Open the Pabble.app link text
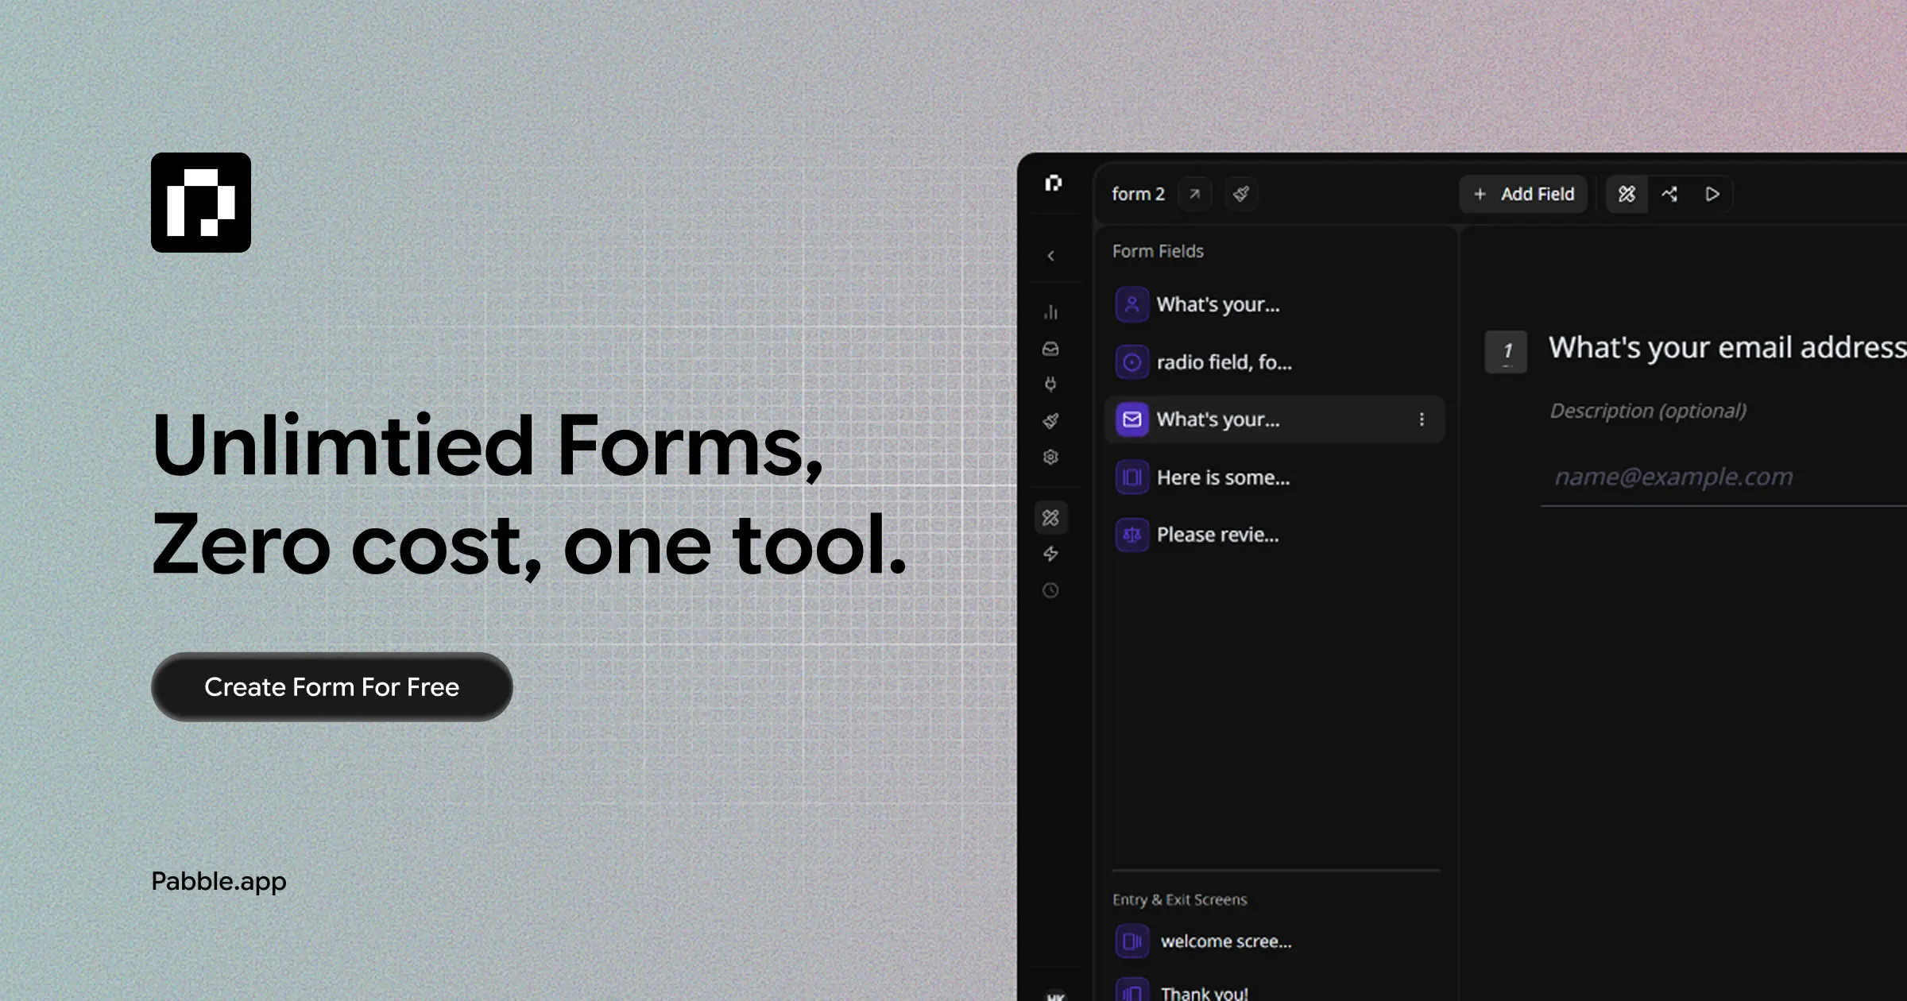 point(219,882)
